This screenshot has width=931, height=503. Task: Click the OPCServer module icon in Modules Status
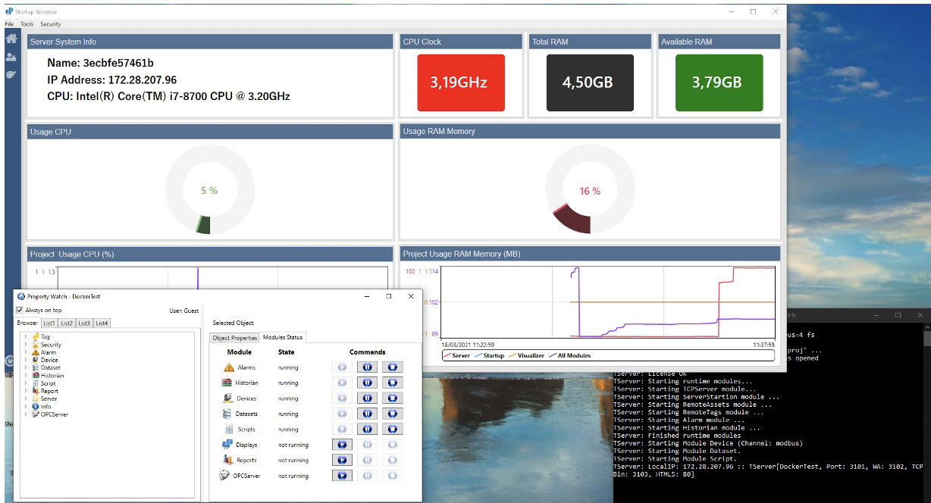coord(224,476)
